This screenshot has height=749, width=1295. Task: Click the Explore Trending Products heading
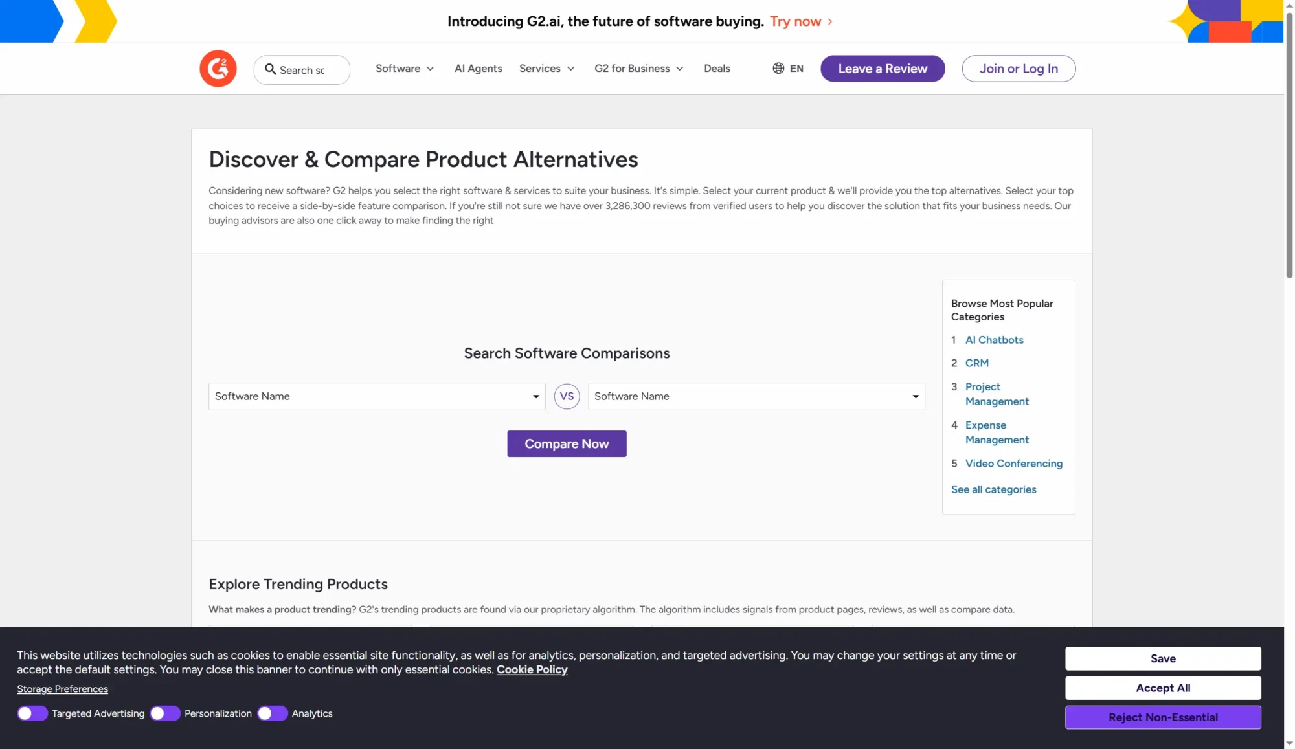click(x=298, y=584)
